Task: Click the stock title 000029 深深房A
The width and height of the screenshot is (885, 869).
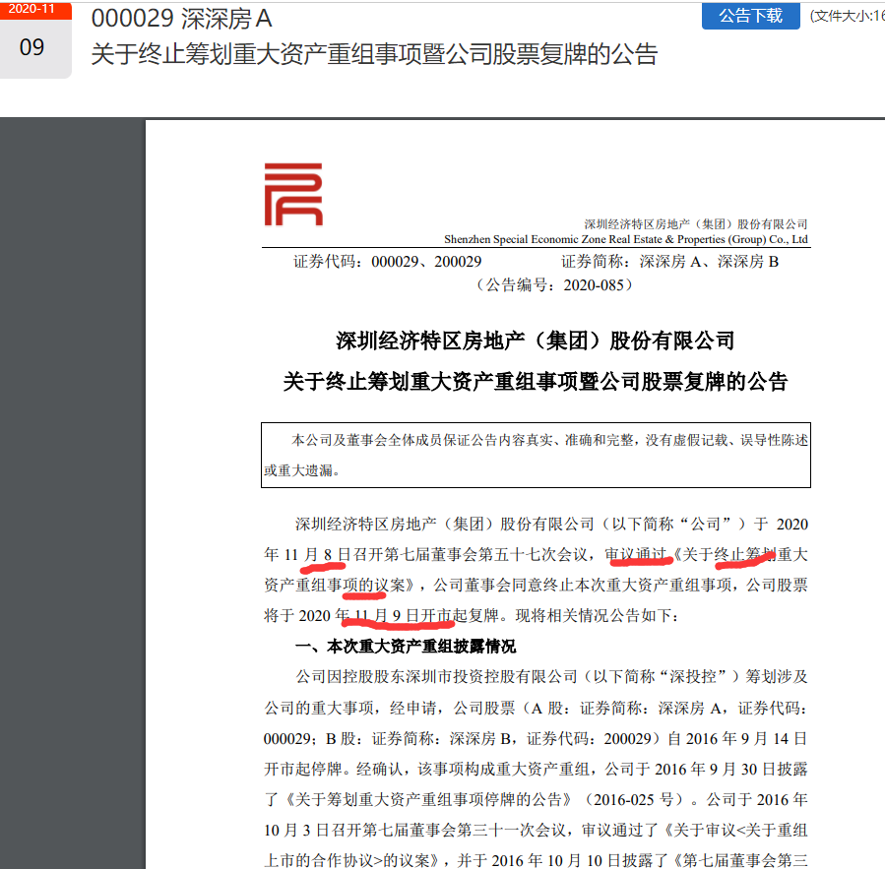Action: [x=181, y=19]
